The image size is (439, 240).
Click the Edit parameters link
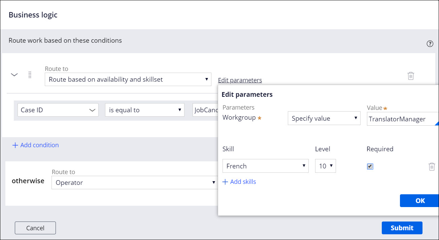pos(240,80)
